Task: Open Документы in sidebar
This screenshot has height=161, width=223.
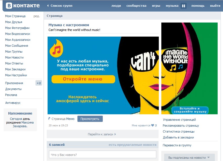Action: point(13,89)
